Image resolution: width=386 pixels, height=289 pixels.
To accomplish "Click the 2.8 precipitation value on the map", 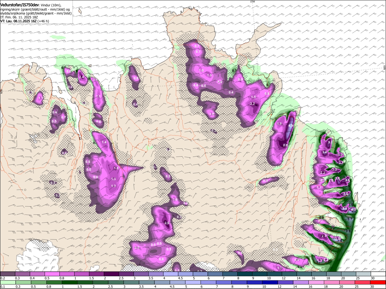I will (x=285, y=145).
